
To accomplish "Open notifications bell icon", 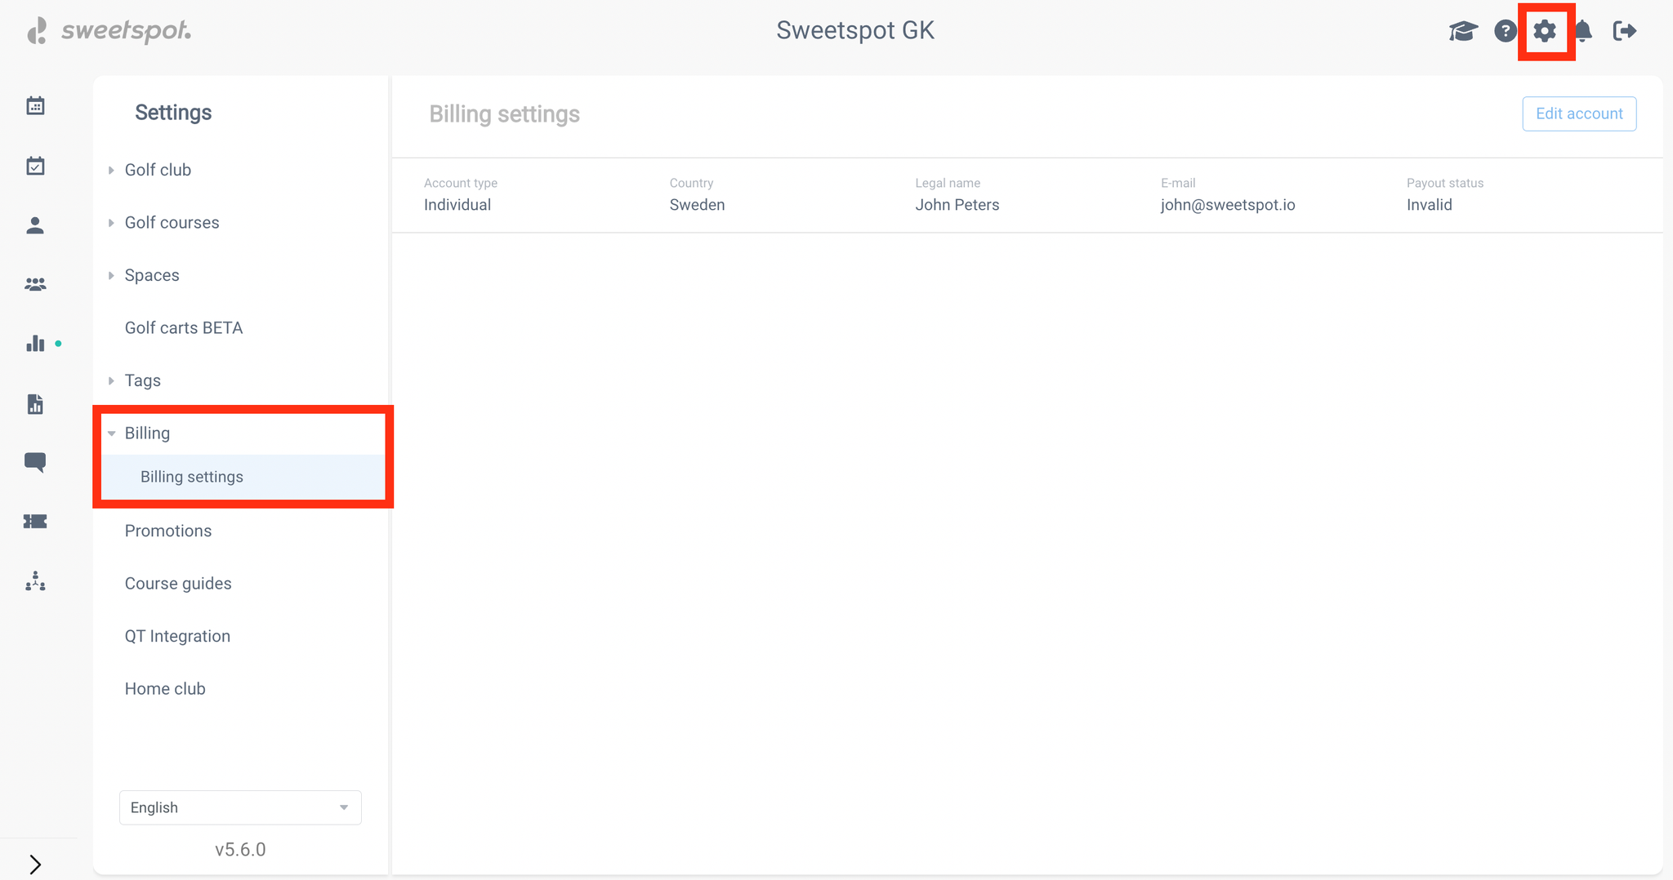I will (1583, 31).
